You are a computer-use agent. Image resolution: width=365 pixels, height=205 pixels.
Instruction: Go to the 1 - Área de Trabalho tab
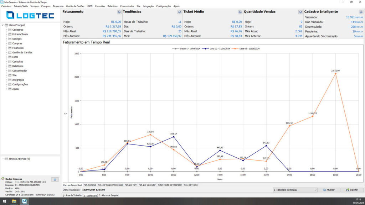(72, 195)
